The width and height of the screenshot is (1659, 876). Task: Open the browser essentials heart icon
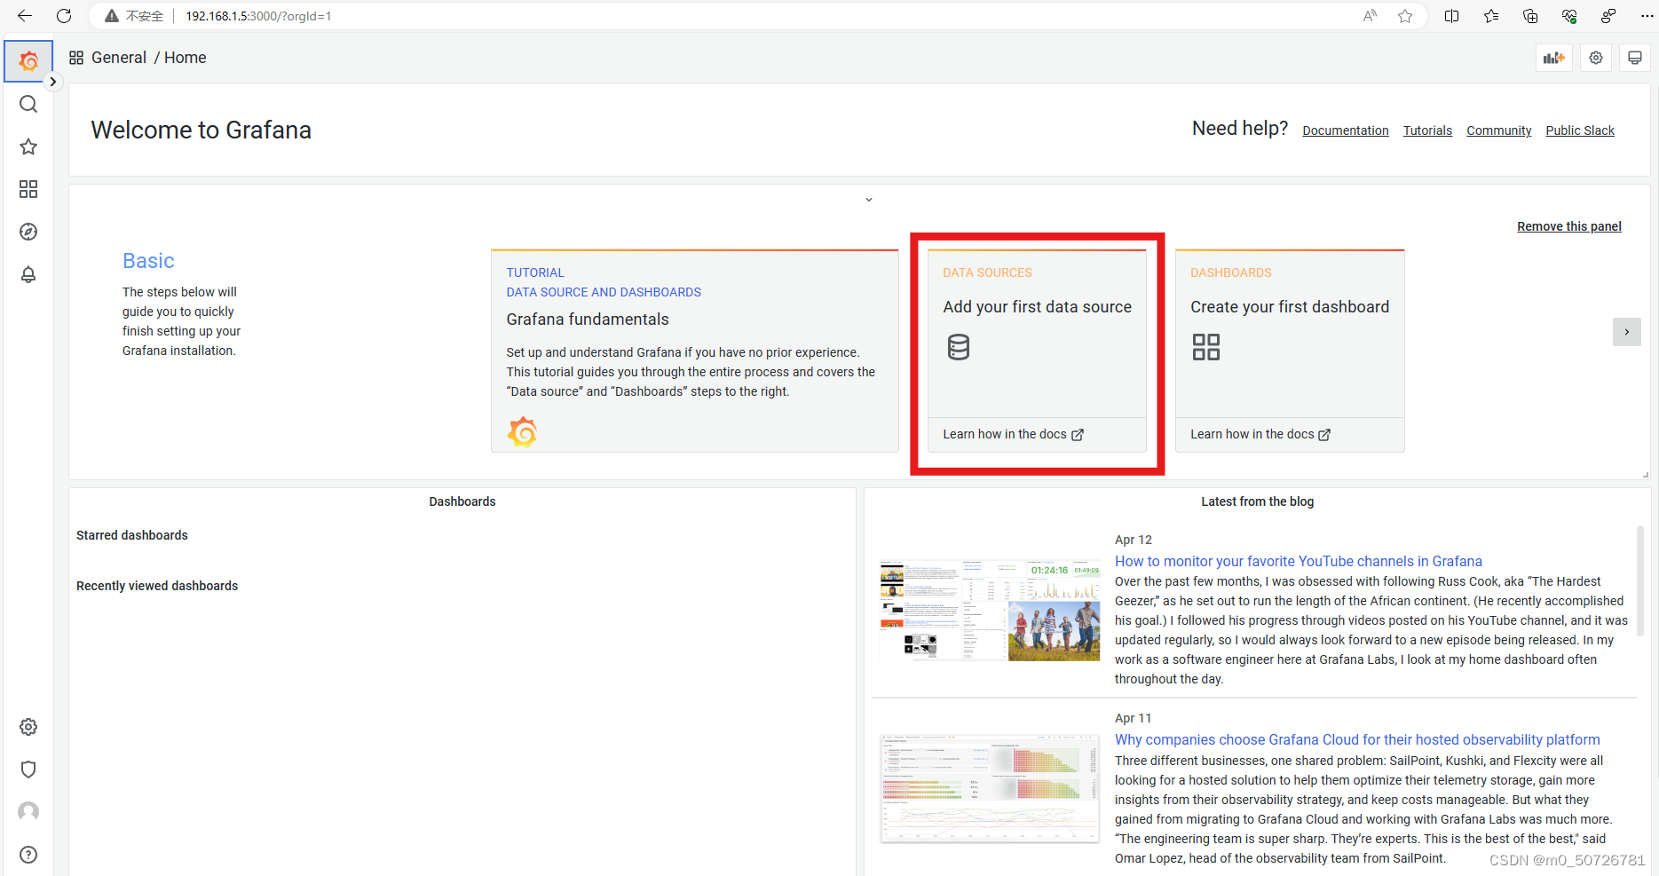[1569, 16]
